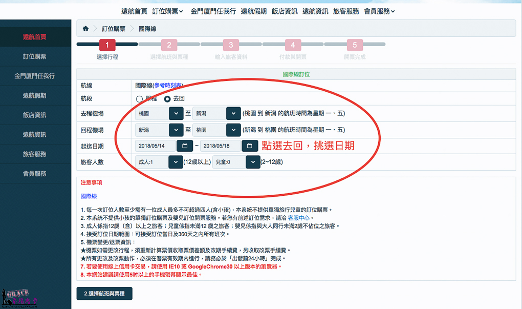The width and height of the screenshot is (522, 309).
Task: Expand the return departure airport 新潟 dropdown
Action: point(176,130)
